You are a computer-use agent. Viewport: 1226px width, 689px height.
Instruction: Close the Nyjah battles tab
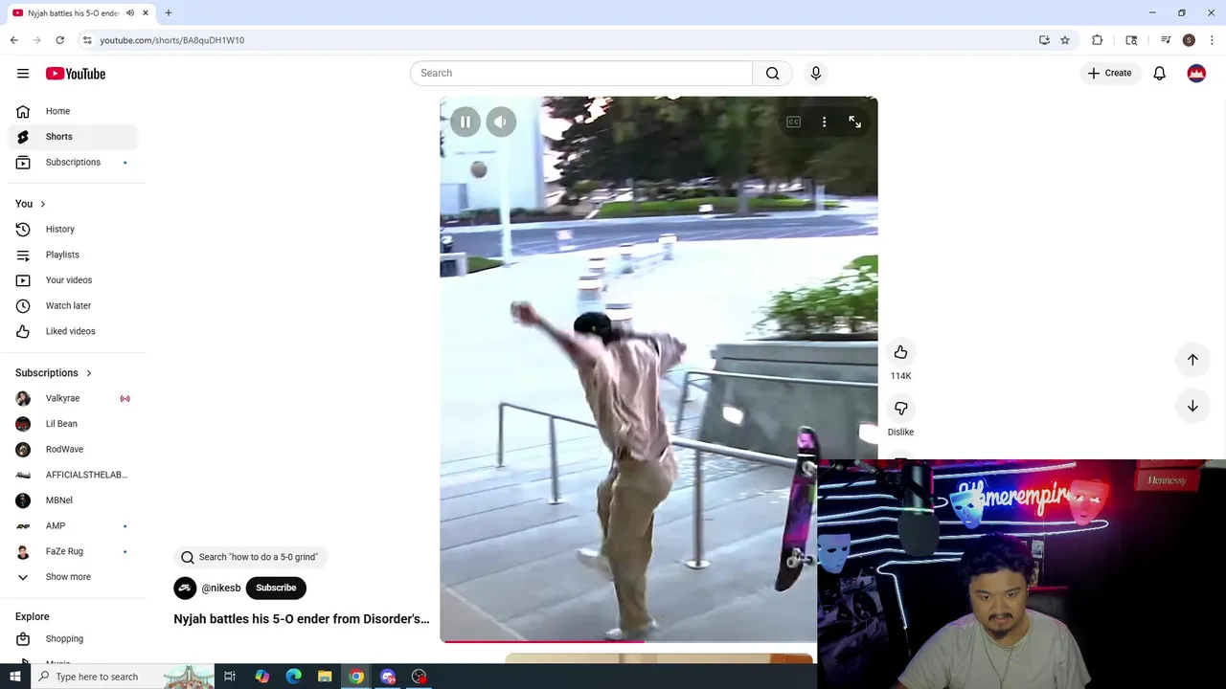pos(146,12)
